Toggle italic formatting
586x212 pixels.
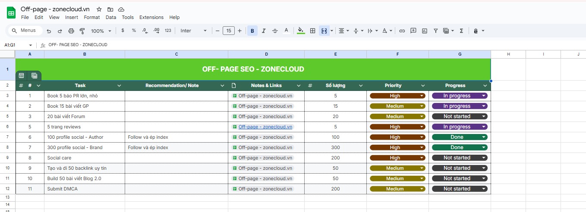pyautogui.click(x=264, y=31)
